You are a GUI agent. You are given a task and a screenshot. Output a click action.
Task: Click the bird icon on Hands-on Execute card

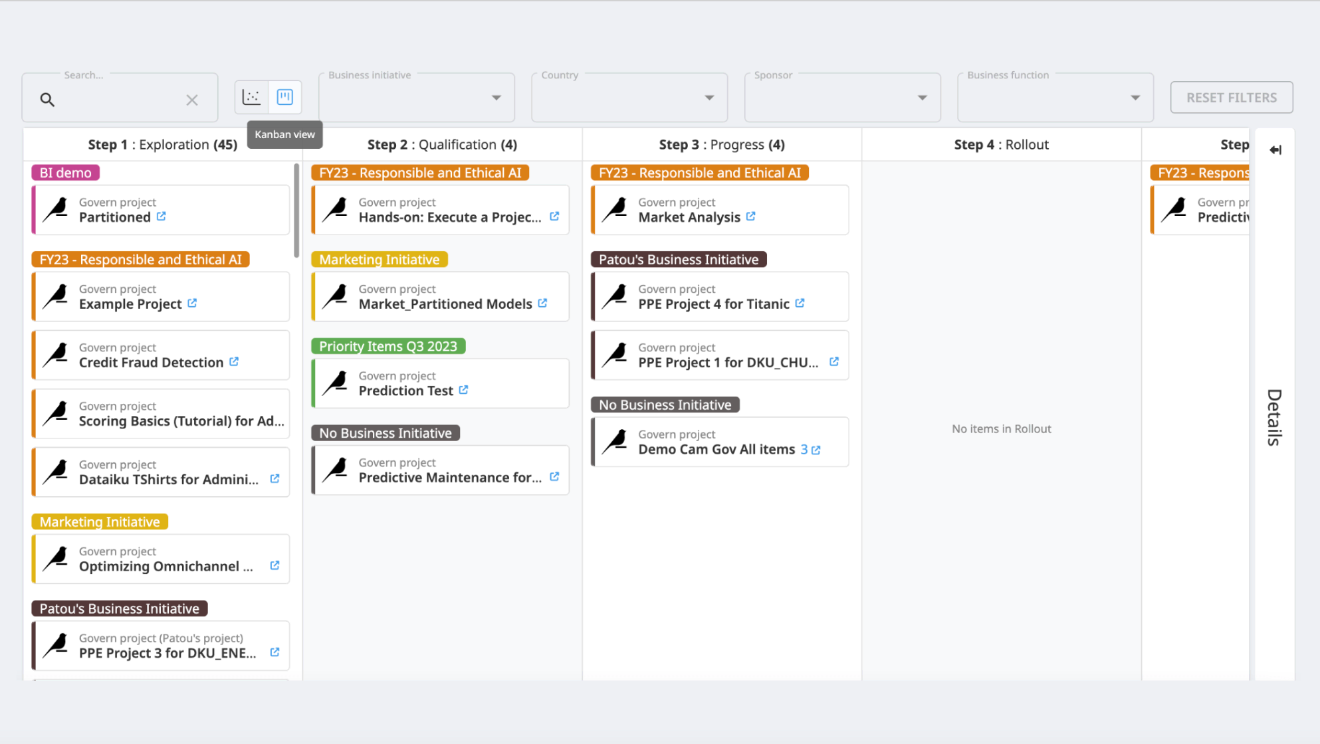pyautogui.click(x=336, y=210)
